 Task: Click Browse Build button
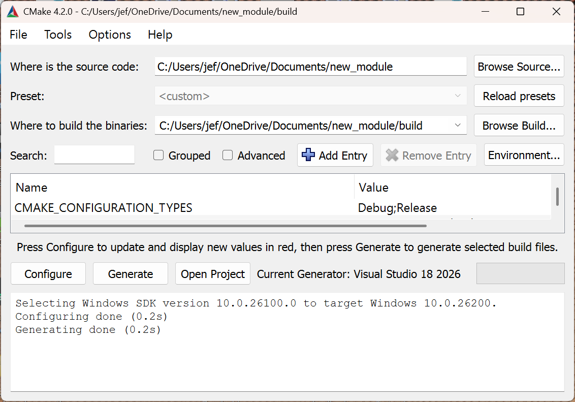[x=519, y=126]
